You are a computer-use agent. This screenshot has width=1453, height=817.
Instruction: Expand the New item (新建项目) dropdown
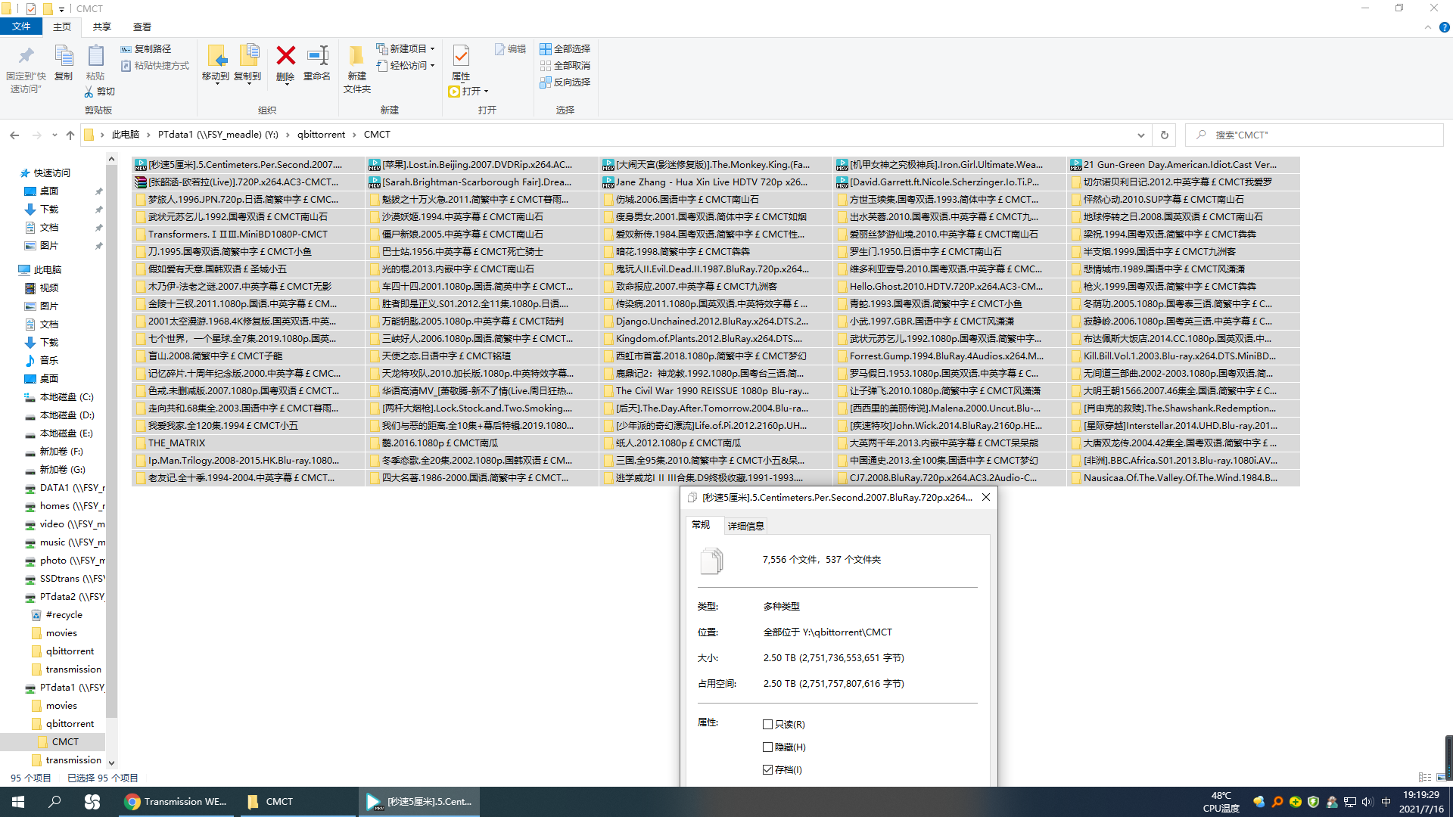tap(432, 48)
